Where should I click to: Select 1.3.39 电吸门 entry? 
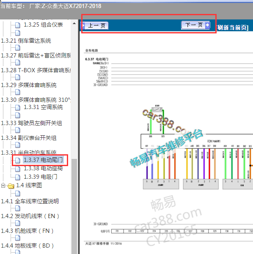40,177
